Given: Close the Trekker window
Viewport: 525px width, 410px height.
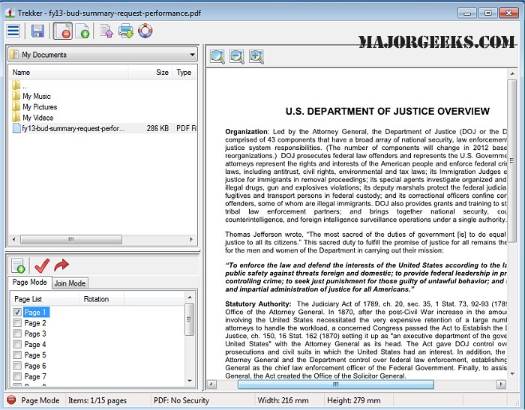Looking at the screenshot, I should [508, 13].
